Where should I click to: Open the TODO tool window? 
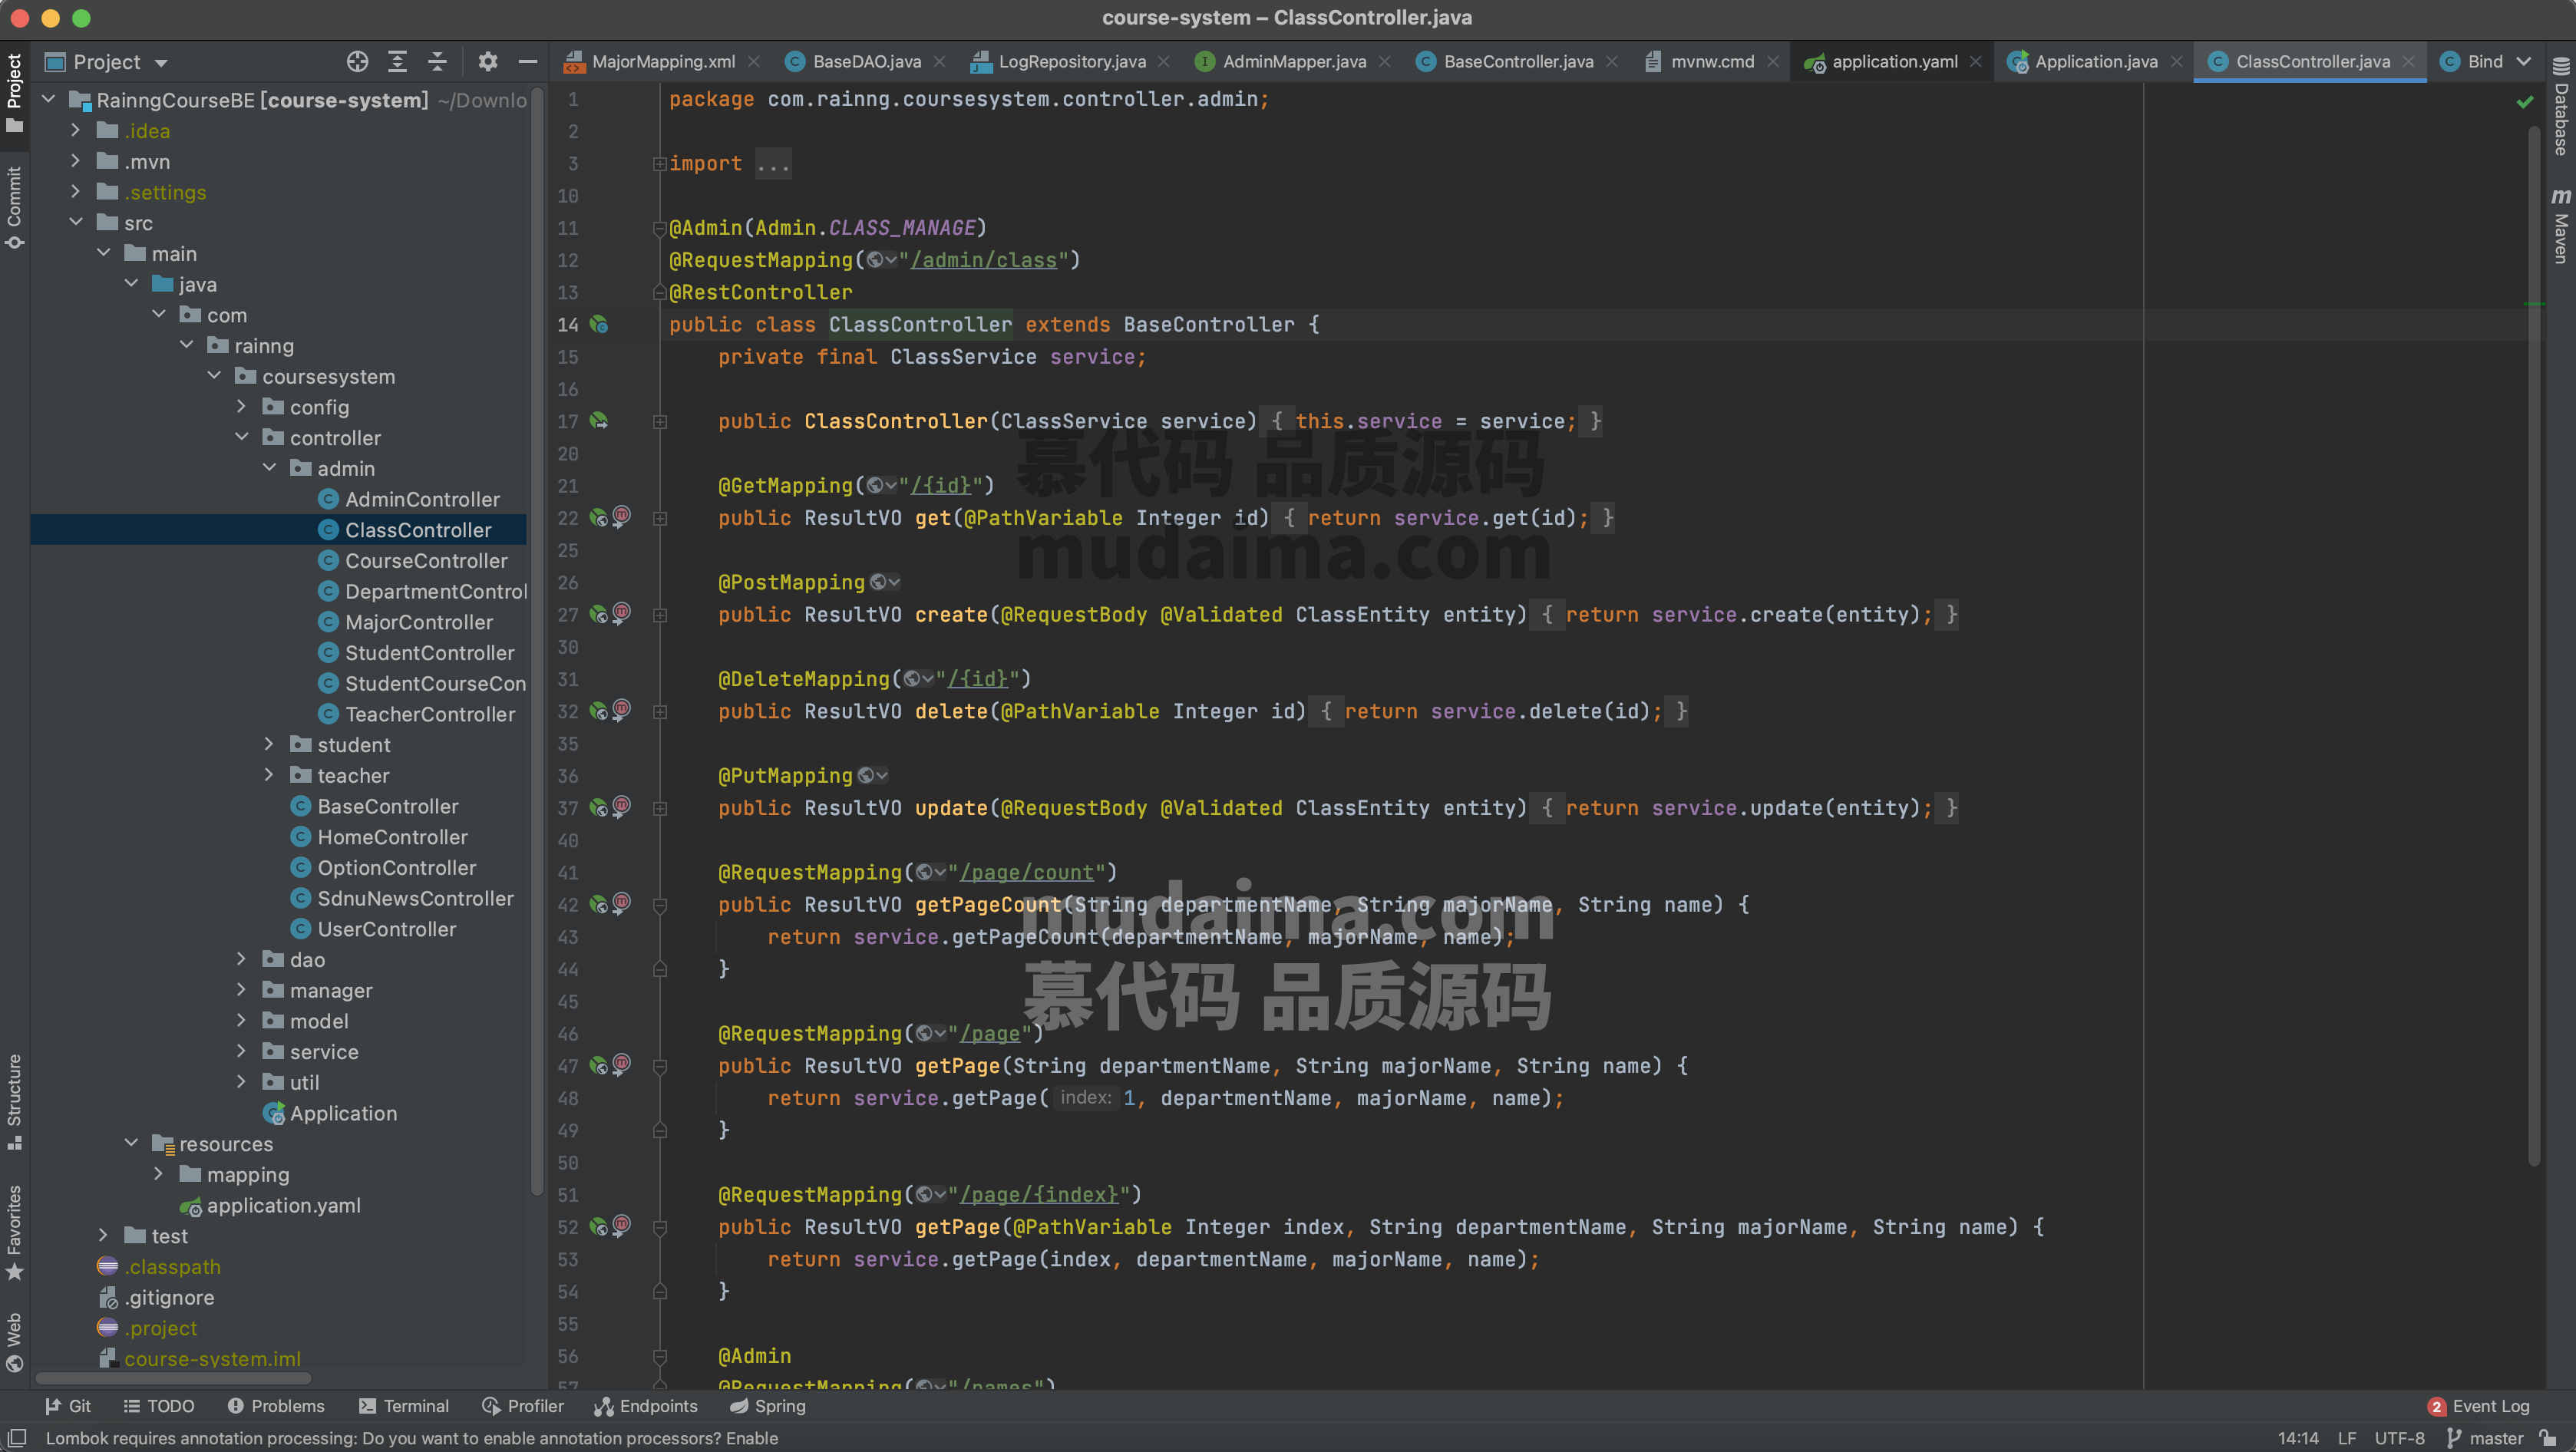(158, 1406)
